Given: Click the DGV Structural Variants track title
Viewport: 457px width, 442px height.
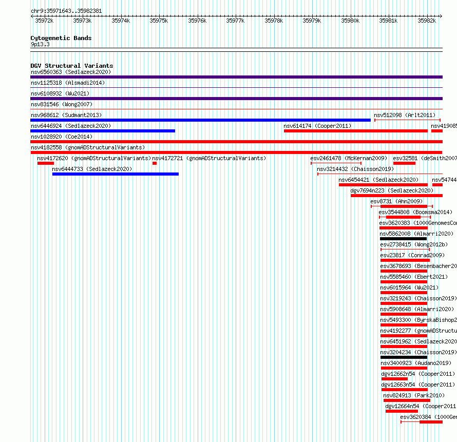Looking at the screenshot, I should [x=72, y=66].
